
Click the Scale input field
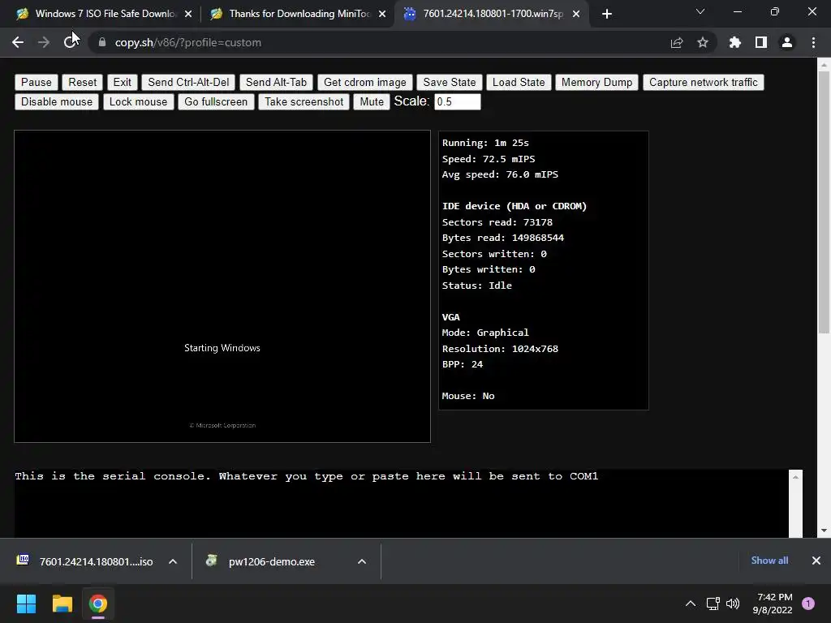[458, 101]
